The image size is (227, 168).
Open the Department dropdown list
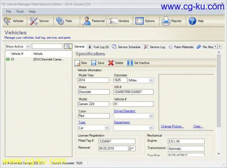(151, 128)
